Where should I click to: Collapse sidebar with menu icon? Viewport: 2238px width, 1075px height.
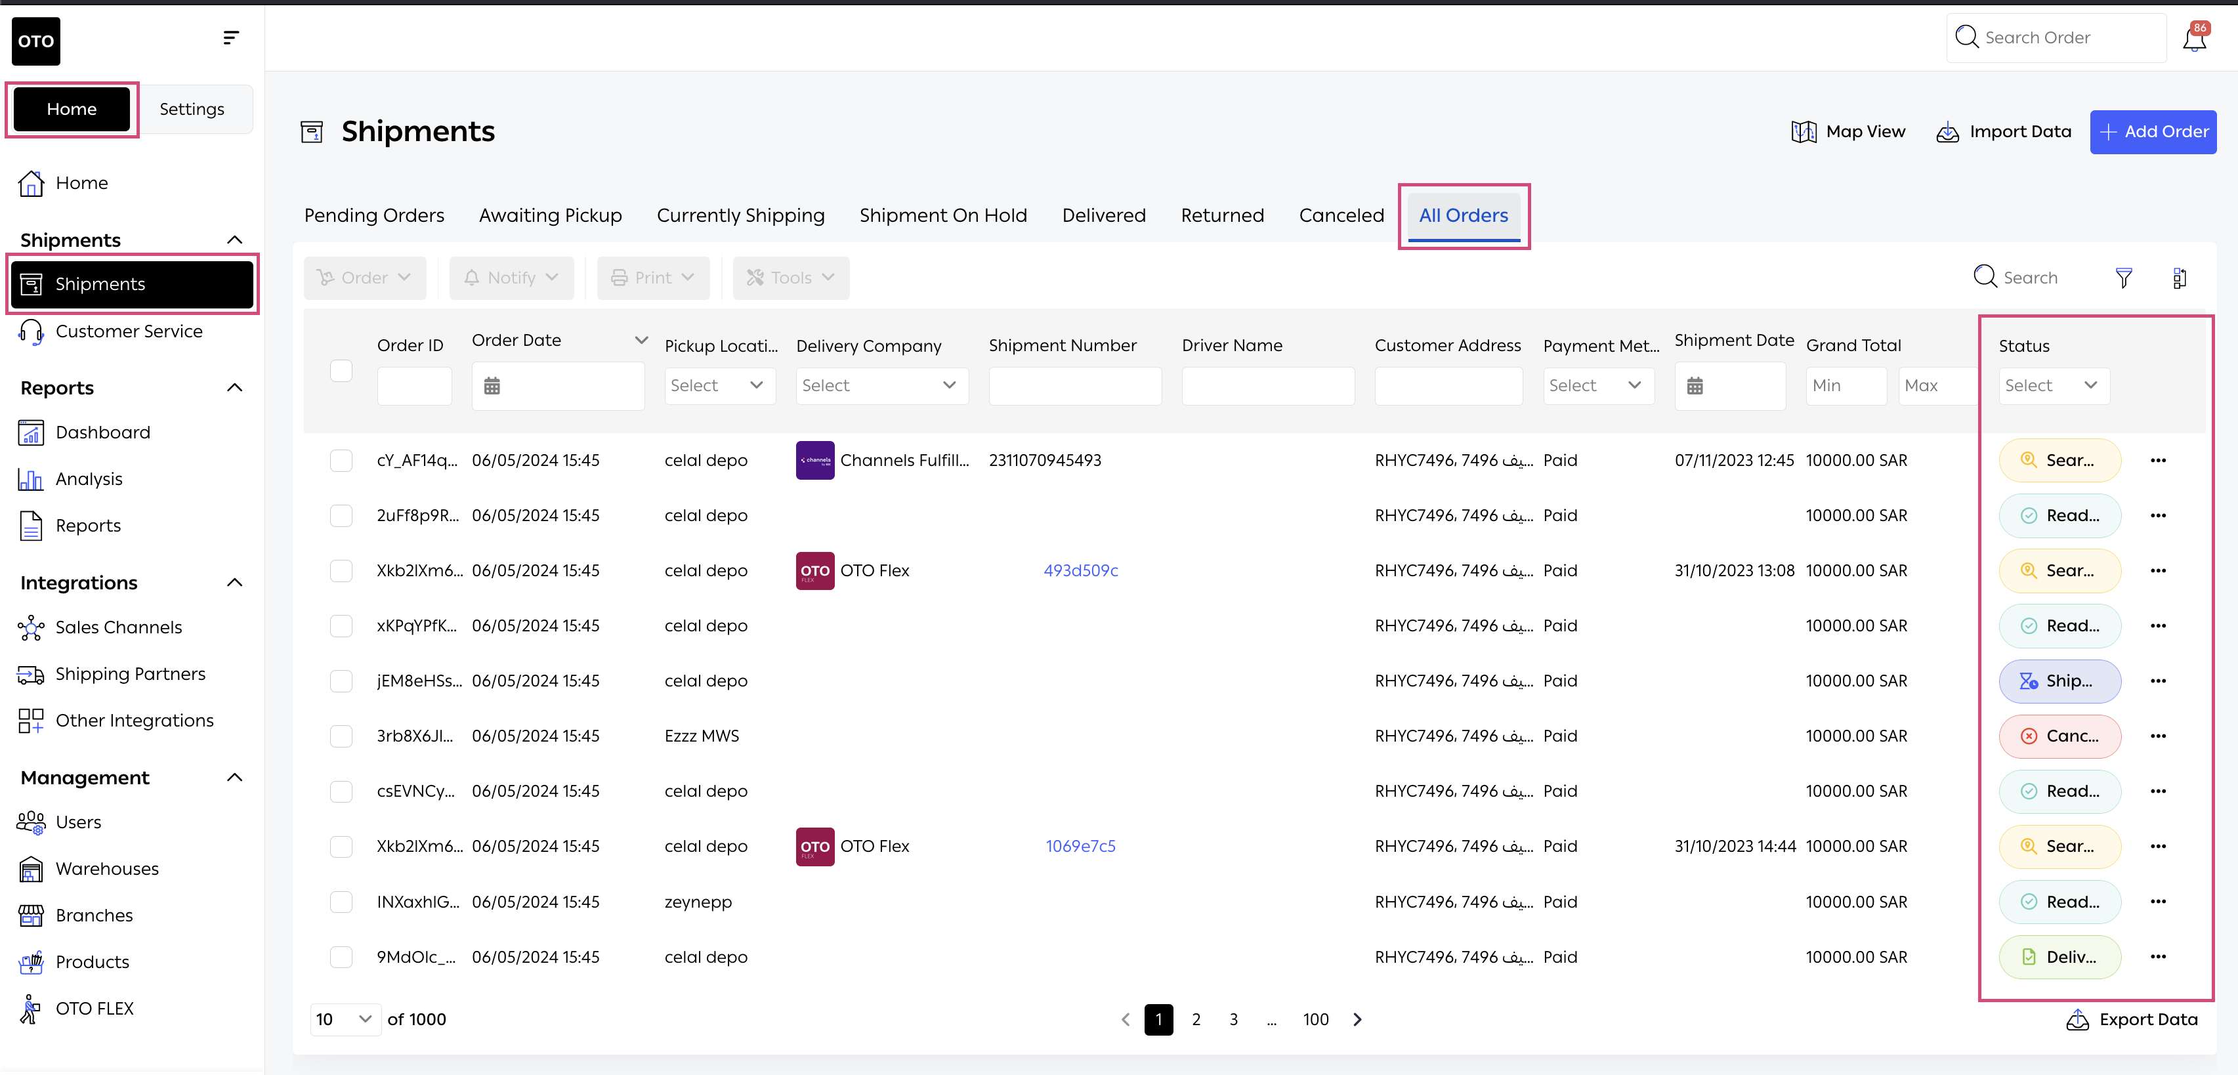tap(230, 38)
